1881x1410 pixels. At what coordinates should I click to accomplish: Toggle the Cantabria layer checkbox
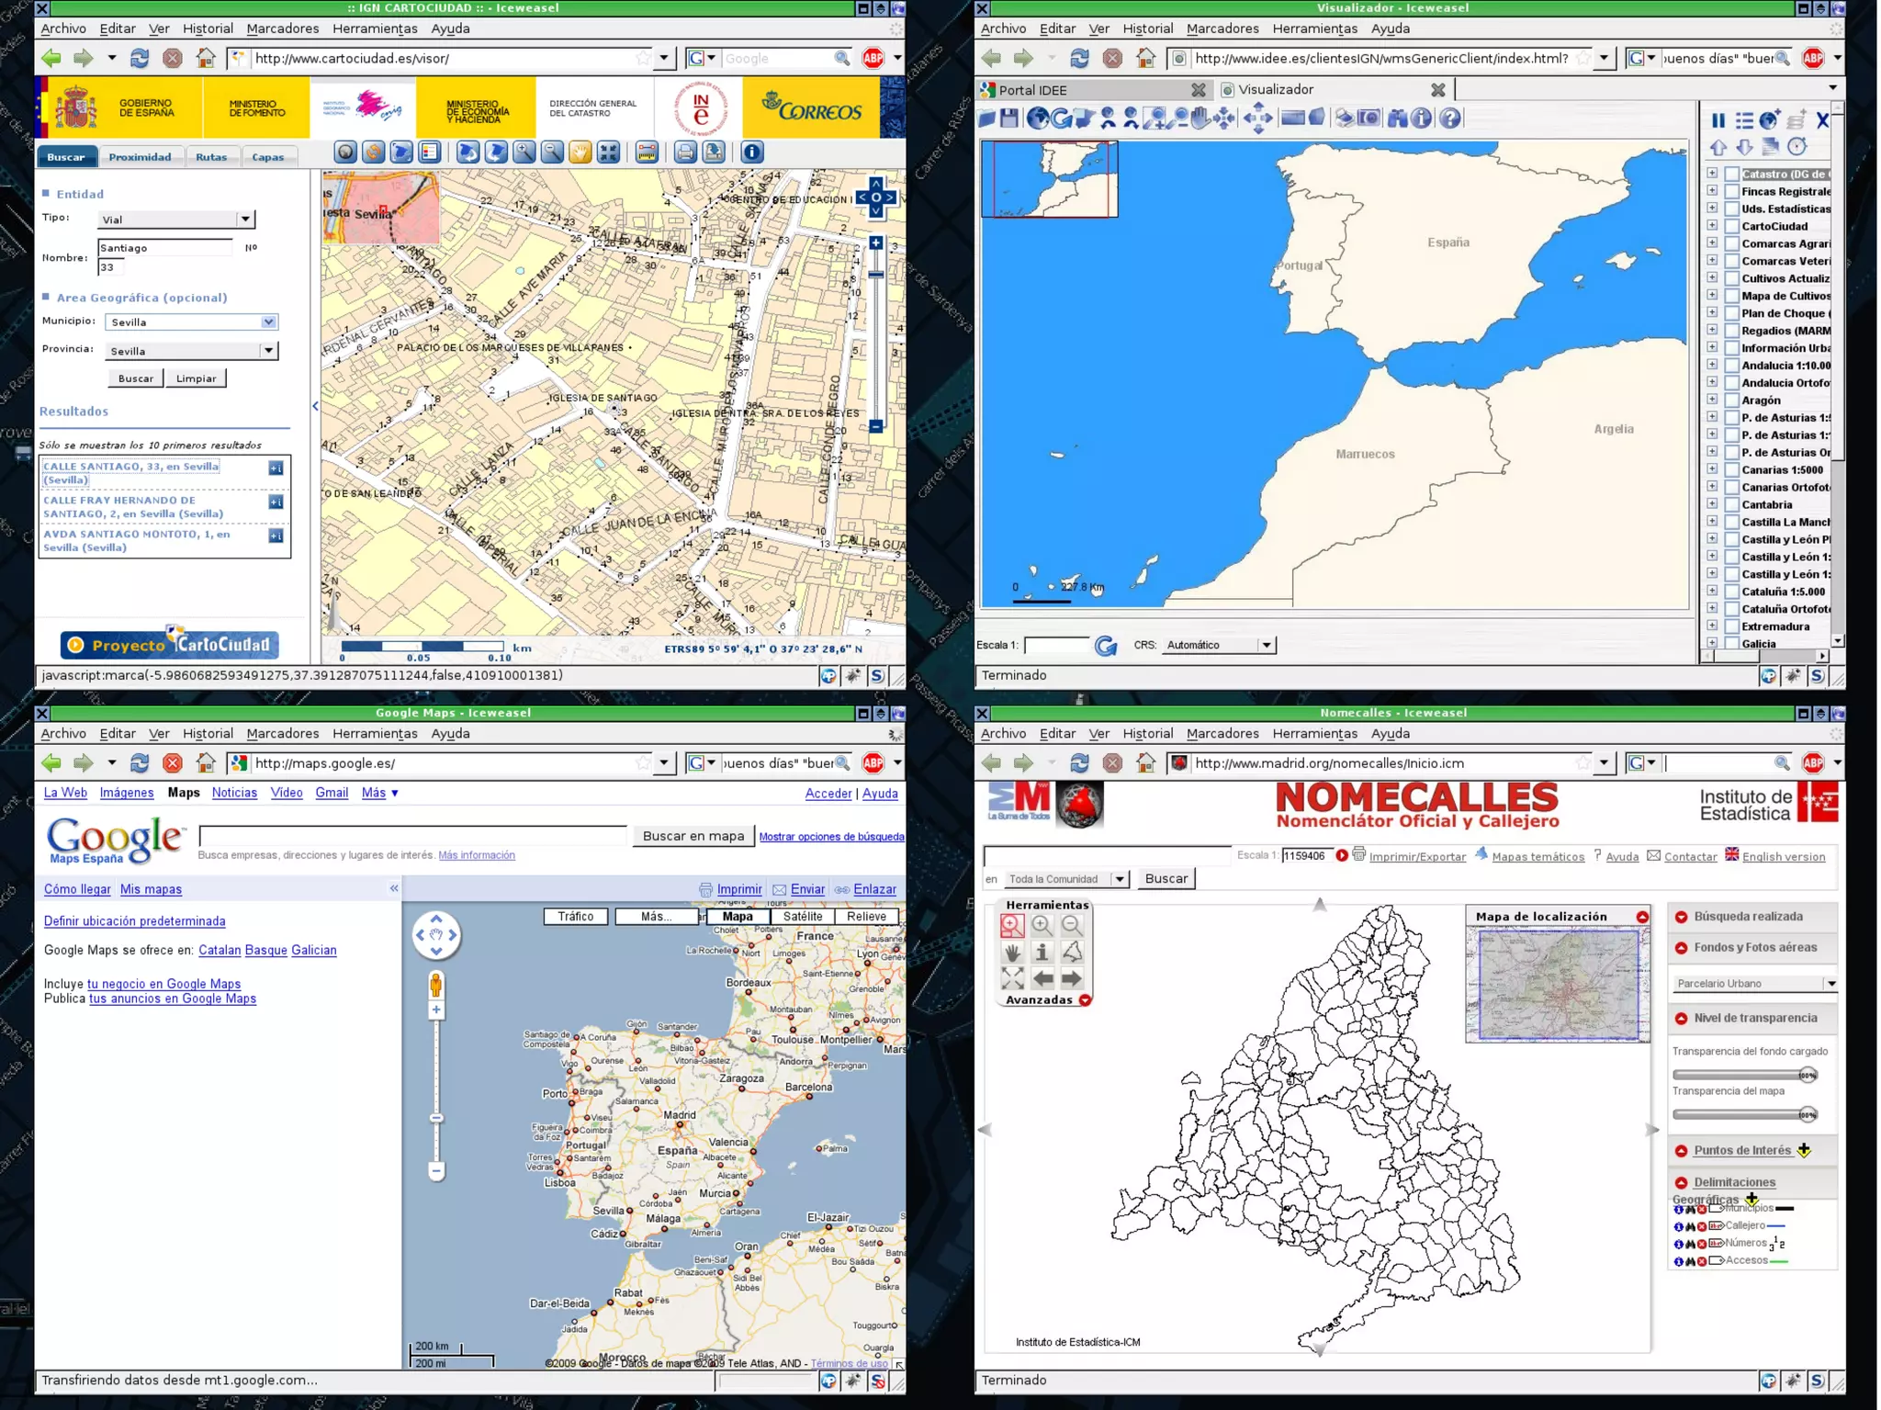point(1731,505)
